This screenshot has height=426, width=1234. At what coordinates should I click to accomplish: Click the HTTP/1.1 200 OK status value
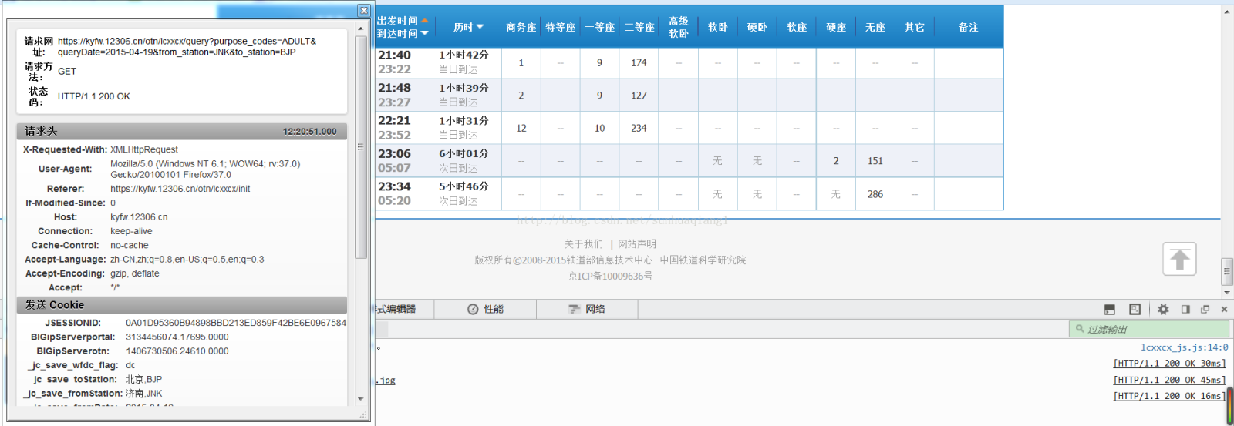point(94,96)
